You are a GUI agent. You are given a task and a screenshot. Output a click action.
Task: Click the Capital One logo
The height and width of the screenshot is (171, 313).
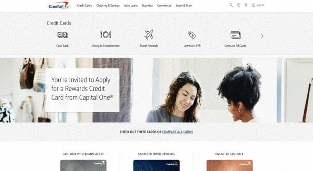point(59,5)
